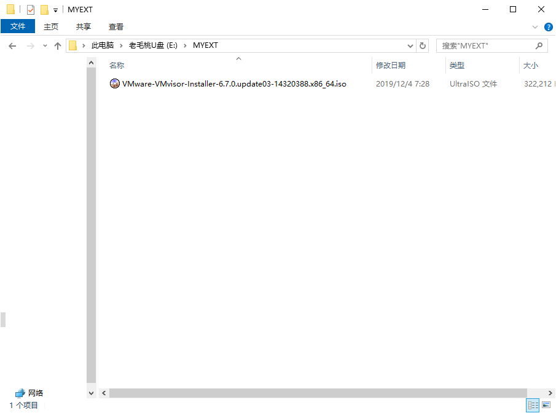Open dropdown chevron after 此电脑 breadcrumb
This screenshot has height=413, width=556.
point(121,45)
